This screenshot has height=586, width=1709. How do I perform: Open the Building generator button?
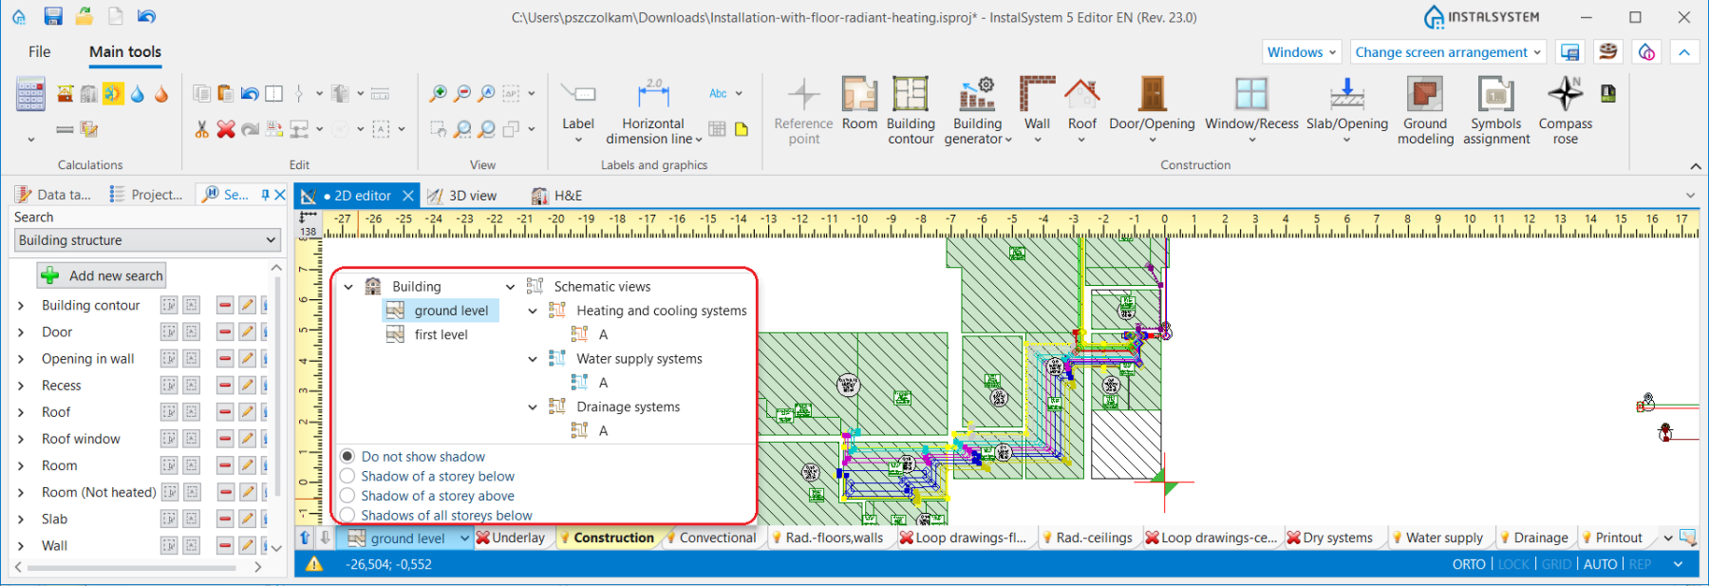[x=978, y=111]
